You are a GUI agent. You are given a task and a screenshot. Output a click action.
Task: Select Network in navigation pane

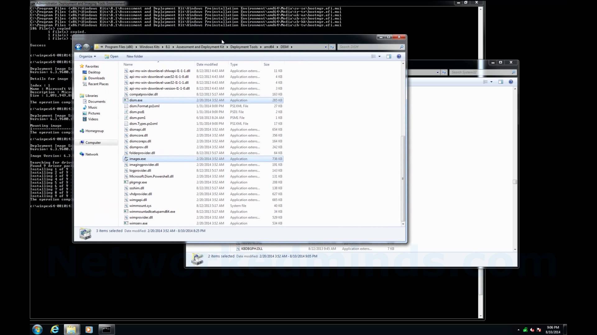[x=92, y=154]
